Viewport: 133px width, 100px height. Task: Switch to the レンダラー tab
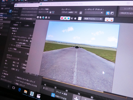pyautogui.click(x=27, y=26)
